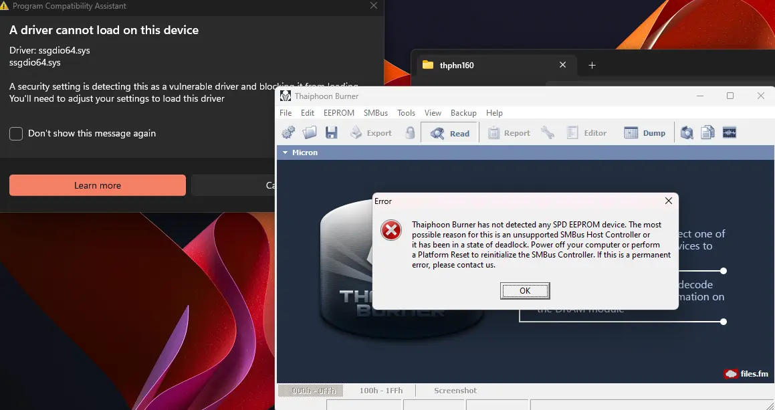This screenshot has height=410, width=775.
Task: Click OK in the Error dialog
Action: [525, 291]
